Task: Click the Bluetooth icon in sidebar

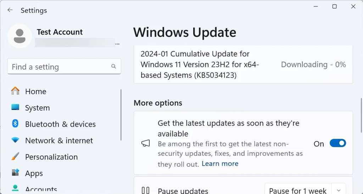Action: [x=15, y=124]
